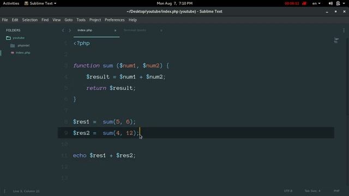Image resolution: width=349 pixels, height=196 pixels.
Task: Click the '$num2' parameter on line 3
Action: pos(151,66)
